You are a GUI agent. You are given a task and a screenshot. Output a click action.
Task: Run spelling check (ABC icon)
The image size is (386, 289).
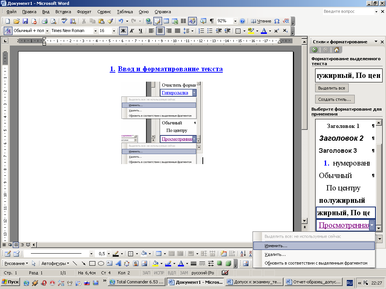point(64,21)
